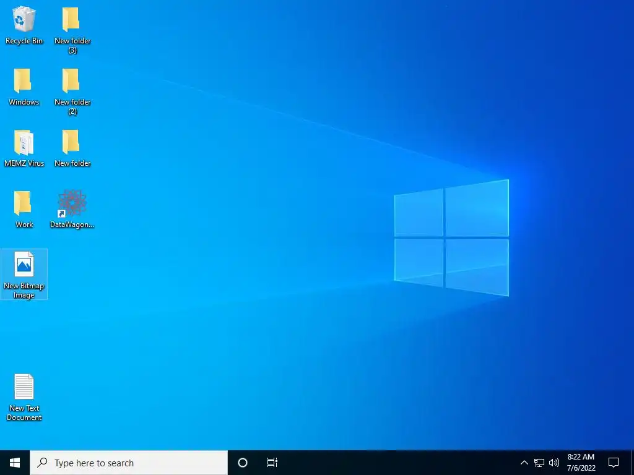Screen dimensions: 634x475
Task: Click the taskbar search box
Action: pos(129,463)
